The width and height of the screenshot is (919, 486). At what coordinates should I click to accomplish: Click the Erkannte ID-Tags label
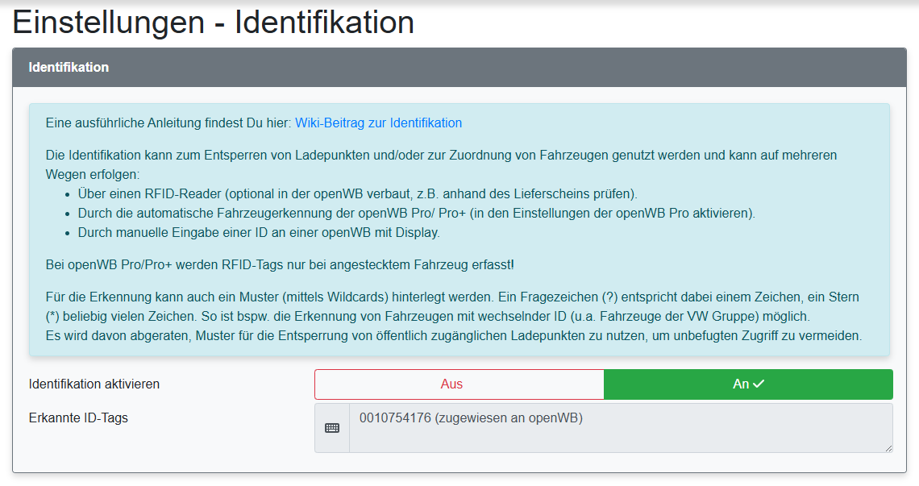coord(78,417)
